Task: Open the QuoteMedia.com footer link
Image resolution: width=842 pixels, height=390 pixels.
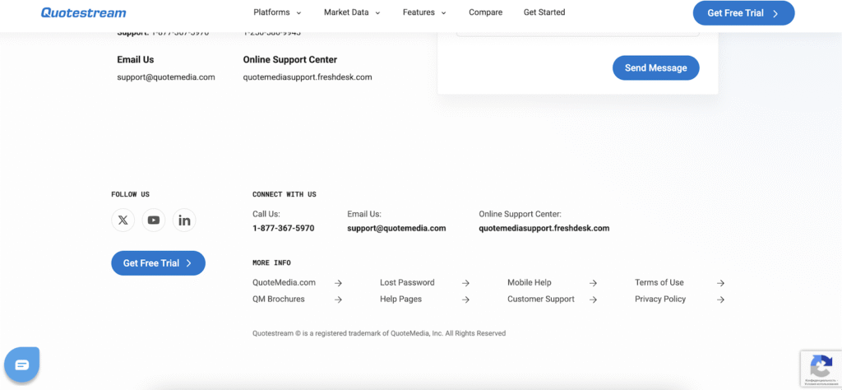Action: 284,282
